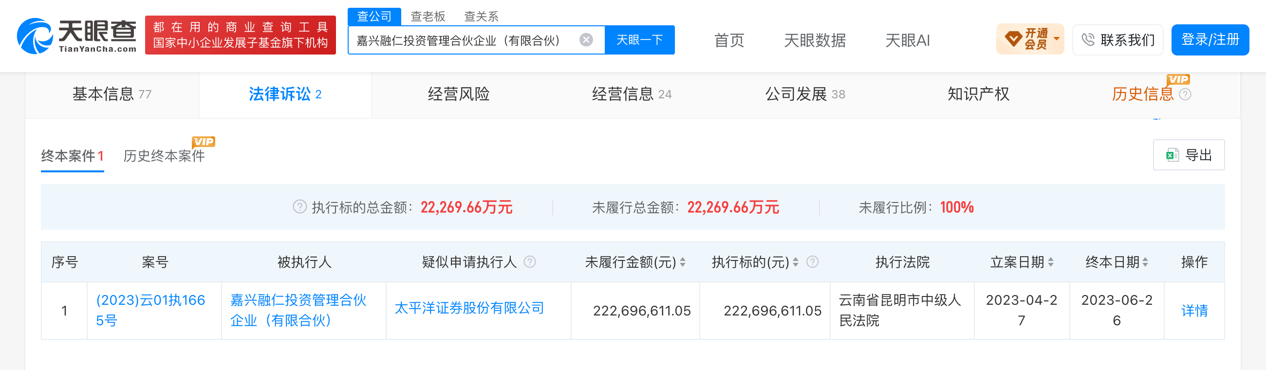Open case link (2023)云01执1665号
The height and width of the screenshot is (370, 1266).
(150, 311)
